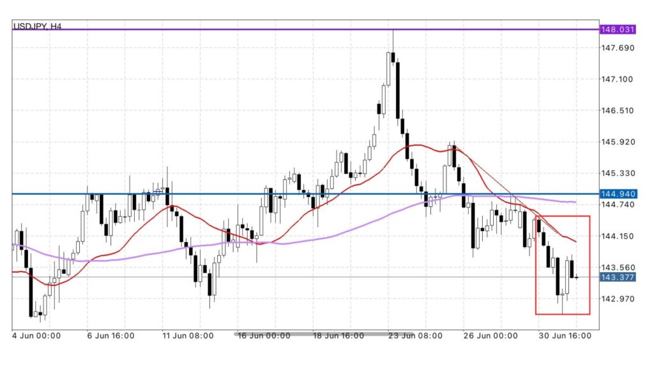Select the current price tag 143.377
The width and height of the screenshot is (654, 367).
[618, 277]
